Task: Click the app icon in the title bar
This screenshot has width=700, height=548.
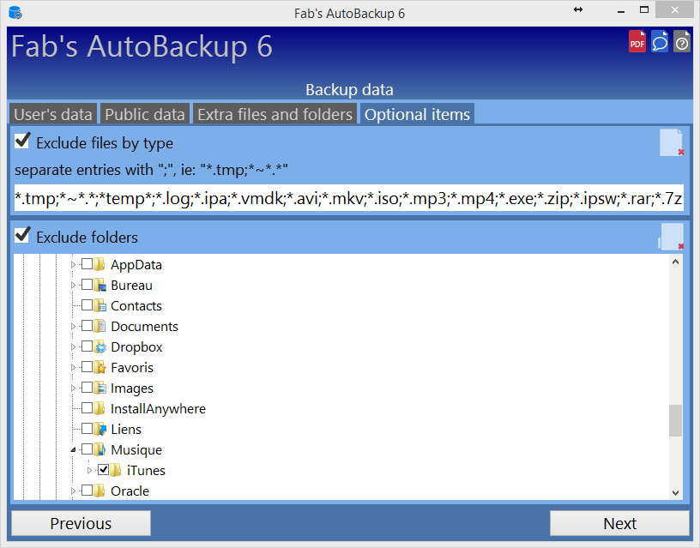Action: click(15, 13)
